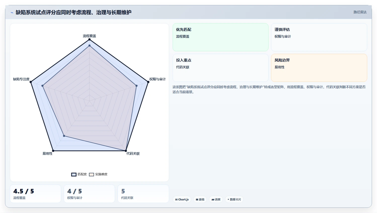Click the description paragraph starting 这张图把

(269, 89)
